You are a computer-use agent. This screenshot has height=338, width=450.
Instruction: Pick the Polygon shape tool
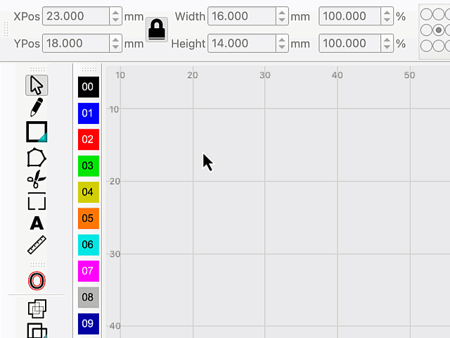tap(37, 157)
